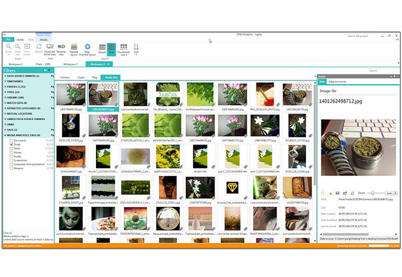Viewport: 402px width, 277px height.
Task: Switch to Workspace 2 tab
Action: pos(70,64)
